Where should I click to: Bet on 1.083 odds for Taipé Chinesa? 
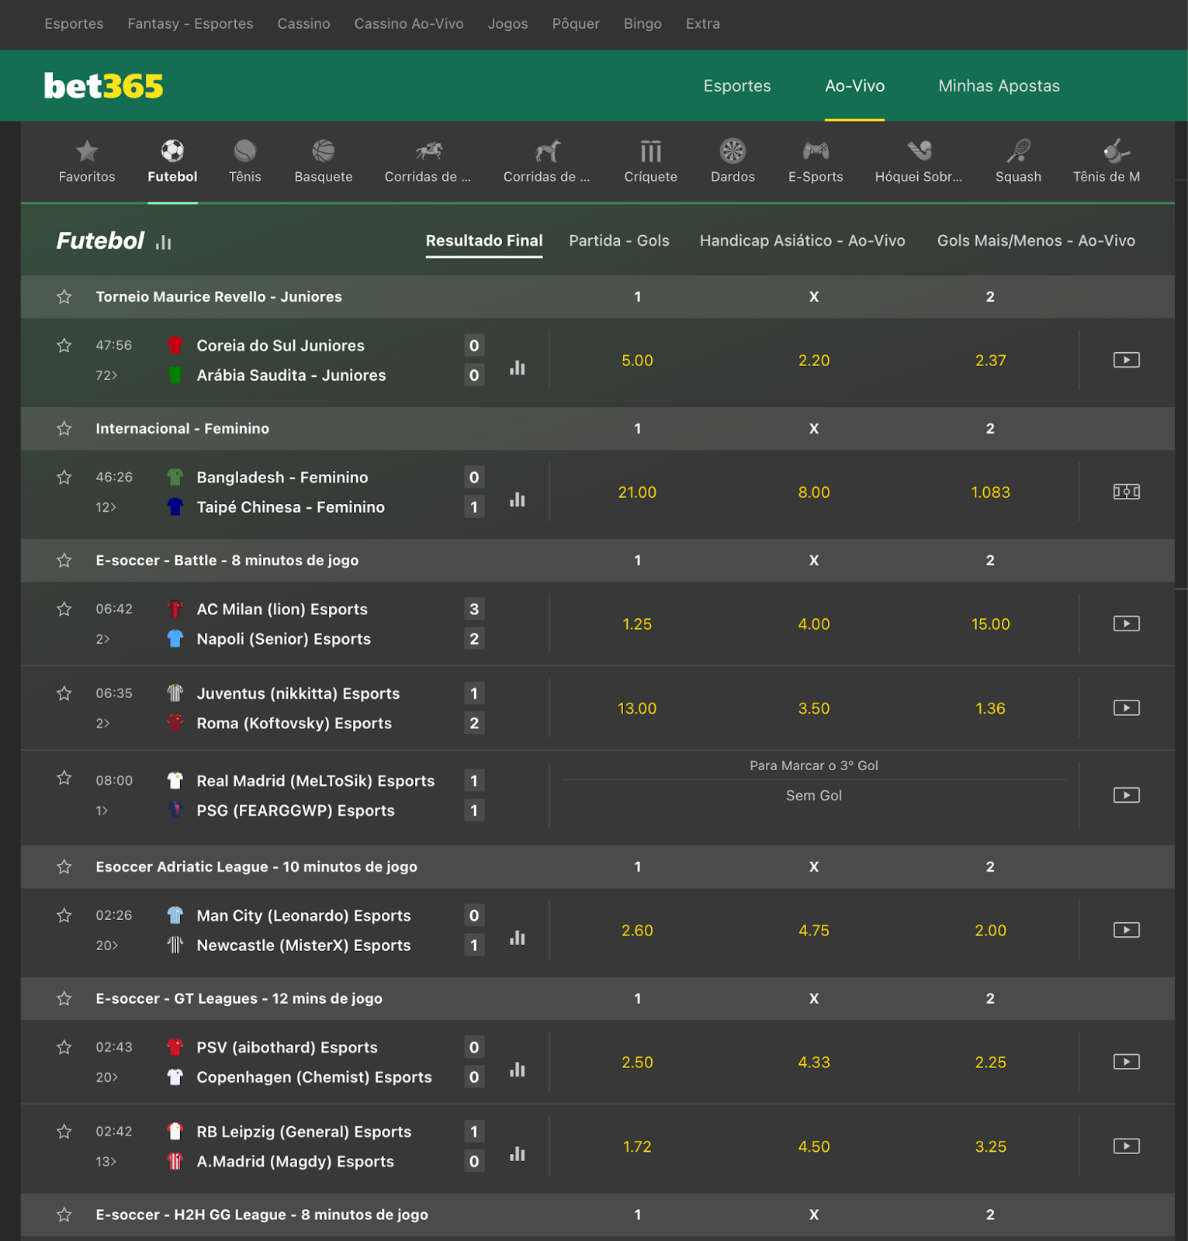(x=990, y=493)
